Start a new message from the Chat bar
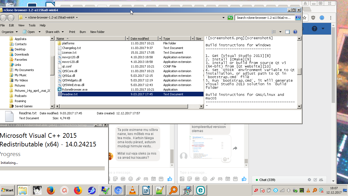This screenshot has width=348, height=196. pyautogui.click(x=315, y=180)
